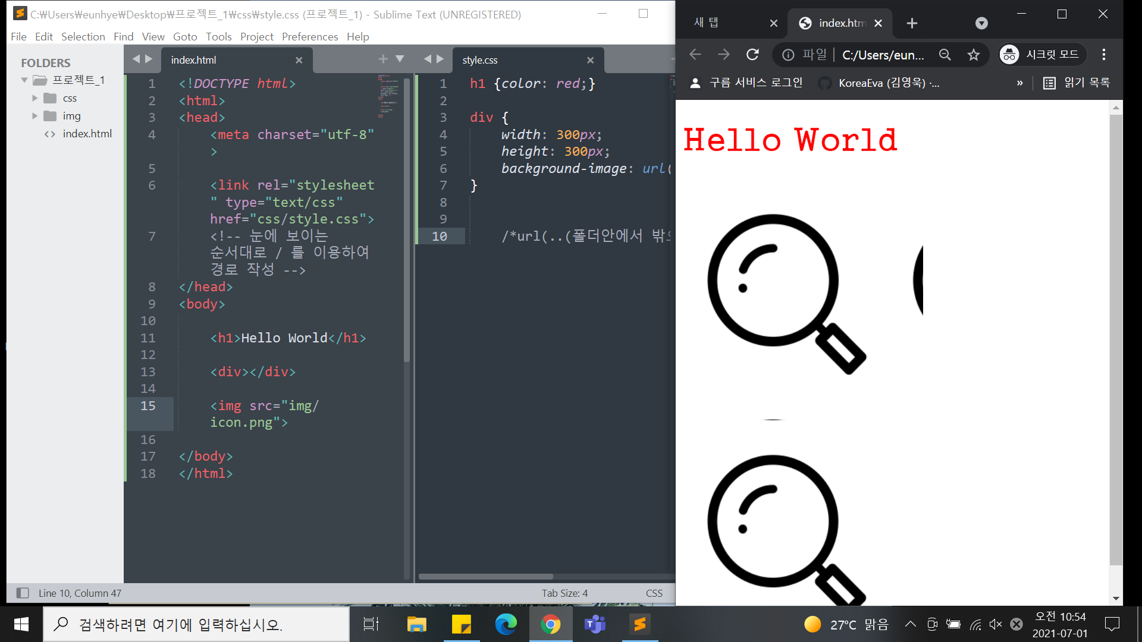Viewport: 1142px width, 642px height.
Task: Open Sublime Text from taskbar
Action: (x=640, y=624)
